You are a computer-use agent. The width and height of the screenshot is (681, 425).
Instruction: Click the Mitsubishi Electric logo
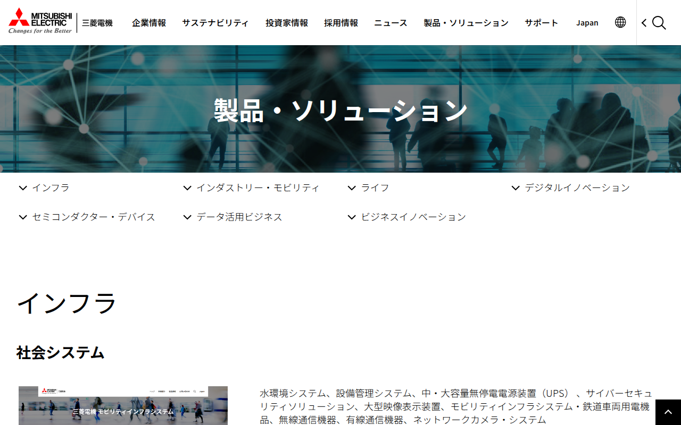40,21
